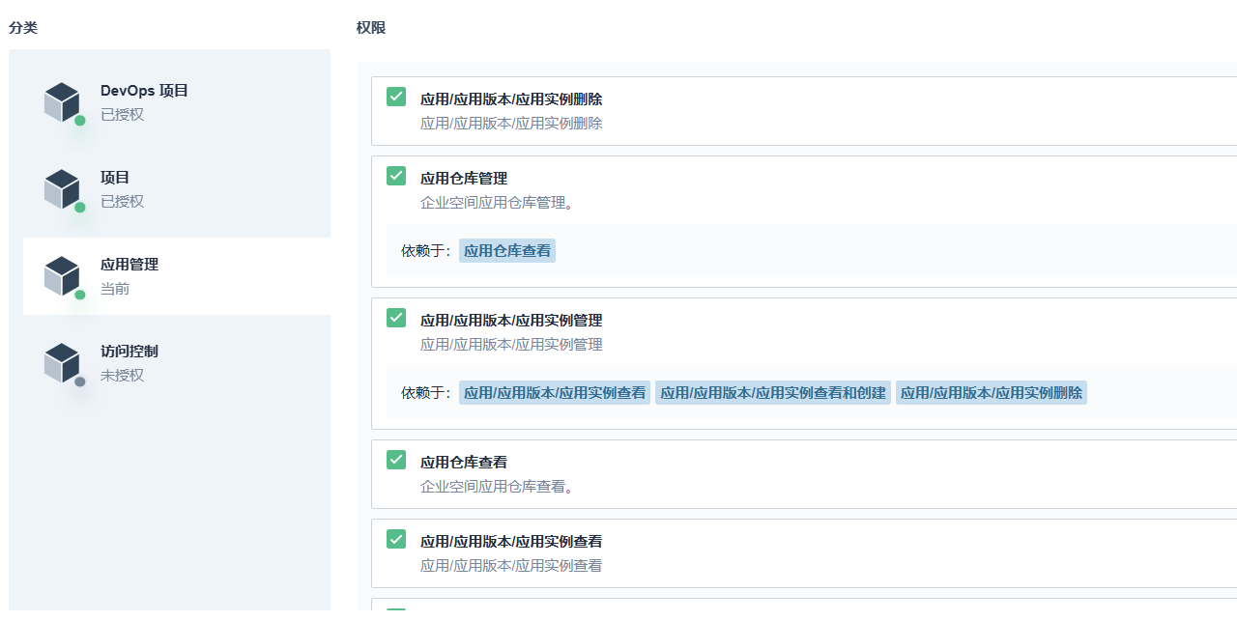This screenshot has width=1237, height=621.
Task: Click the cube icon beside DevOps 项目
Action: [62, 102]
